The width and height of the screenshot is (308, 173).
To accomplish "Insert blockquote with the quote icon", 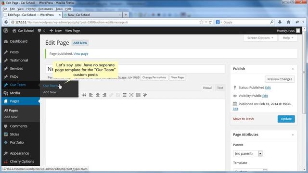I will click(x=84, y=95).
